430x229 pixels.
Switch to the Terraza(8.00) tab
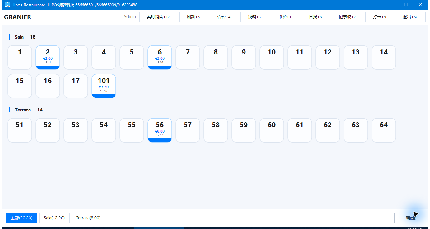point(88,218)
